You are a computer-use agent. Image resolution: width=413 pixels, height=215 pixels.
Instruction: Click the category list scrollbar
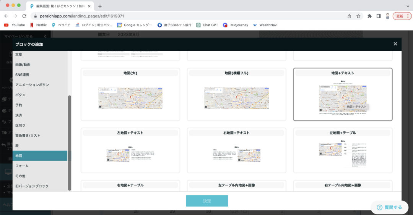pyautogui.click(x=70, y=142)
